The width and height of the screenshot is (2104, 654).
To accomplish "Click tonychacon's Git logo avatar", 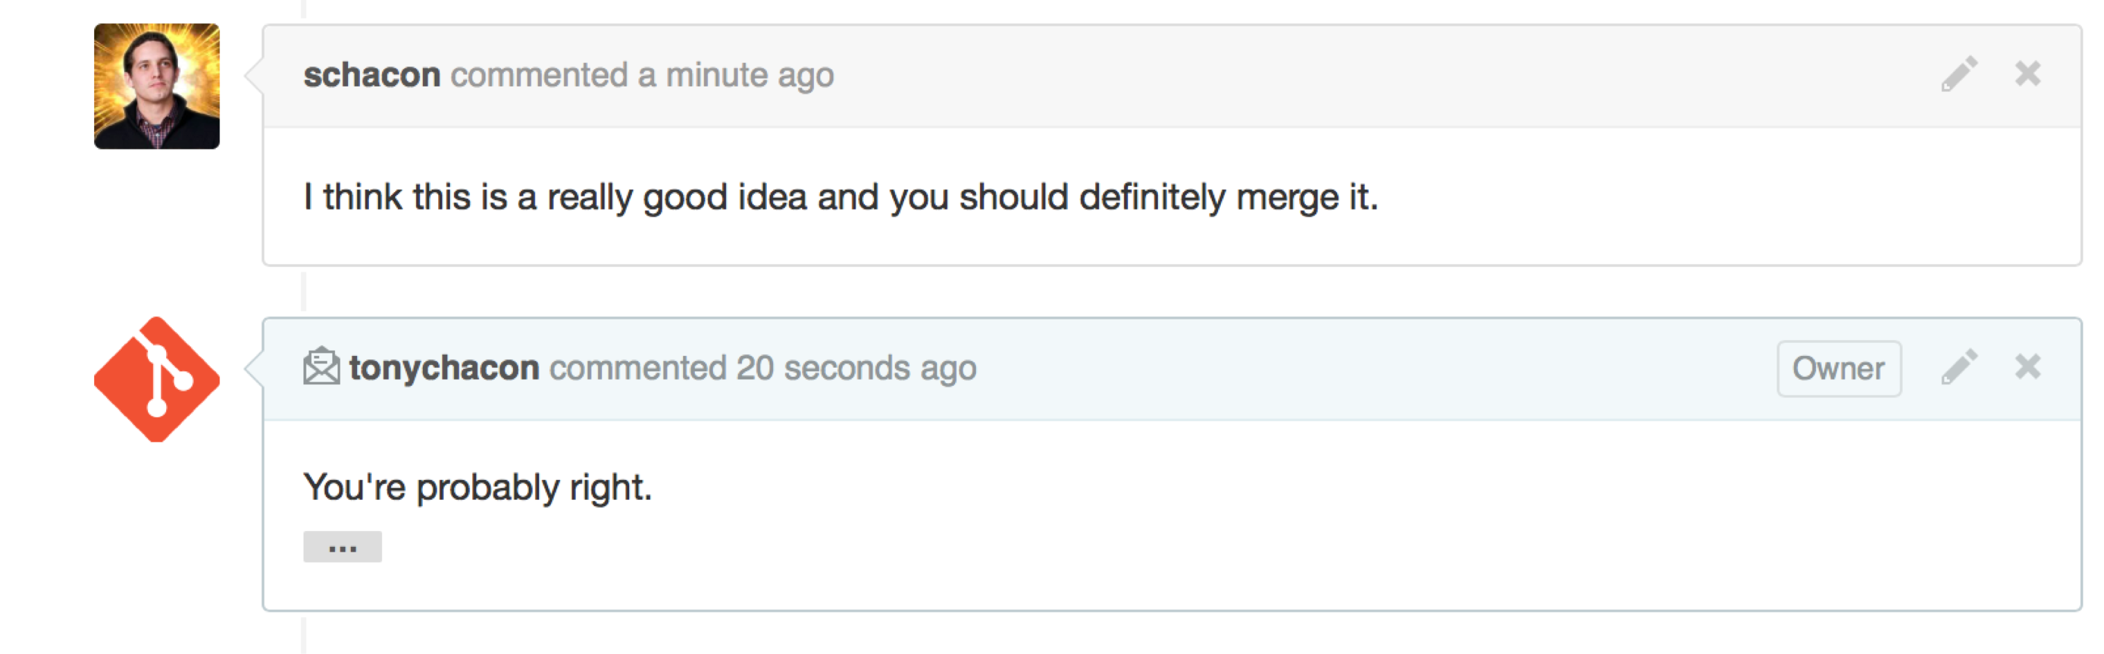I will (157, 379).
